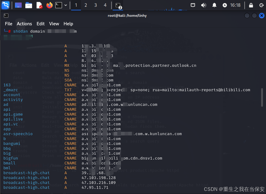Click the SOA record type label
The height and width of the screenshot is (194, 266).
coord(68,80)
